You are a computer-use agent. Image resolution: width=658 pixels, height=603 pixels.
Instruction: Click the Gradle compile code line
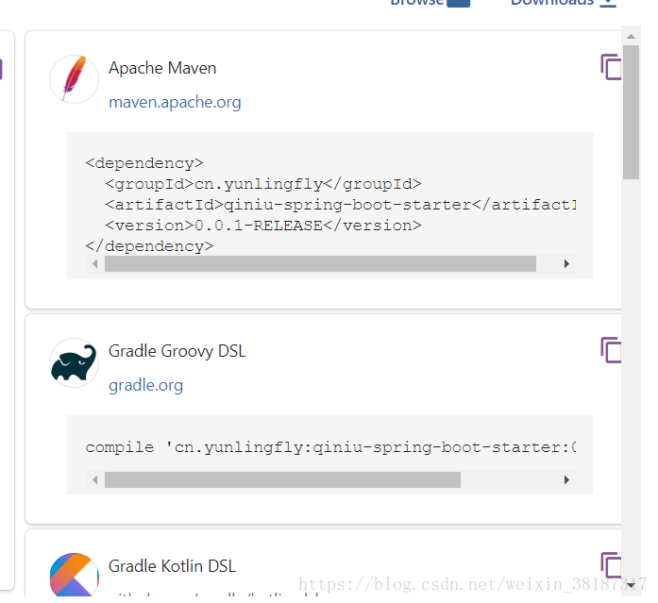pyautogui.click(x=330, y=447)
